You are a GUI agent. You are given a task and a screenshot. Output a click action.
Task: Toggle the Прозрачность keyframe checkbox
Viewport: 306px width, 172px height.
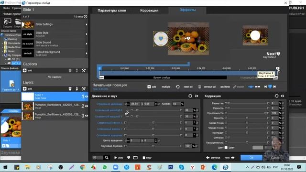[x=283, y=113]
